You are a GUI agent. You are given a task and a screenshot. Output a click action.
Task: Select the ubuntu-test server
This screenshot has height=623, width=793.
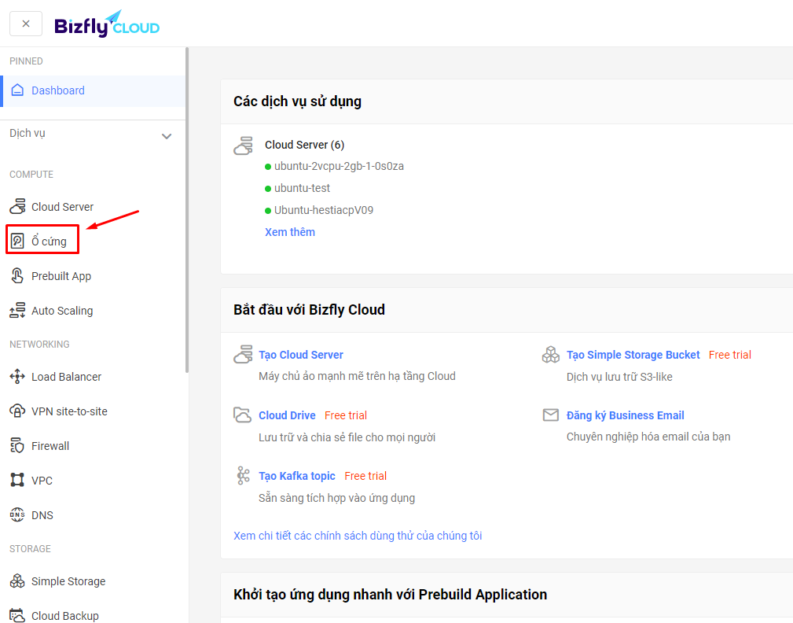pos(302,188)
